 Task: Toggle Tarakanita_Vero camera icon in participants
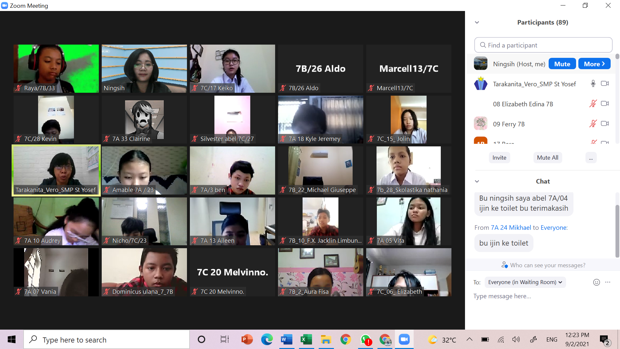click(605, 84)
